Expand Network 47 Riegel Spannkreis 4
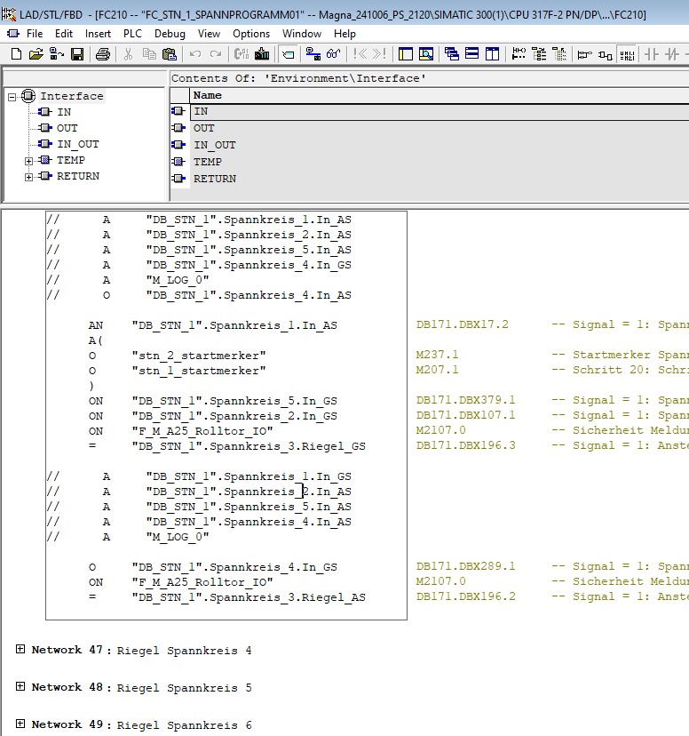The image size is (689, 736). (x=20, y=650)
